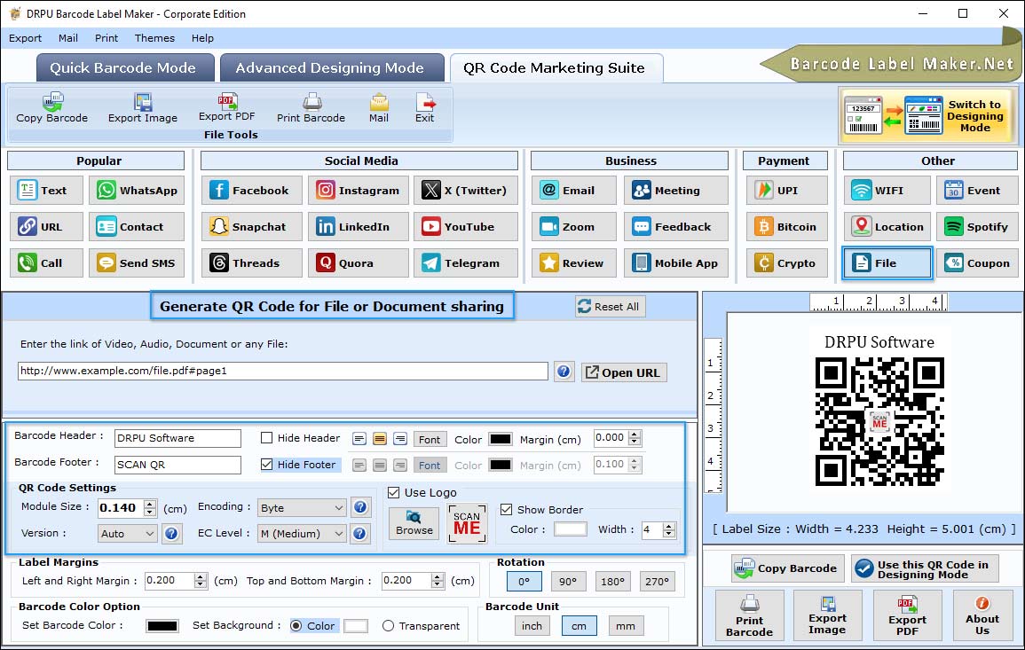Select the WIFI QR code type
Screen dimensions: 1025x650
click(887, 190)
